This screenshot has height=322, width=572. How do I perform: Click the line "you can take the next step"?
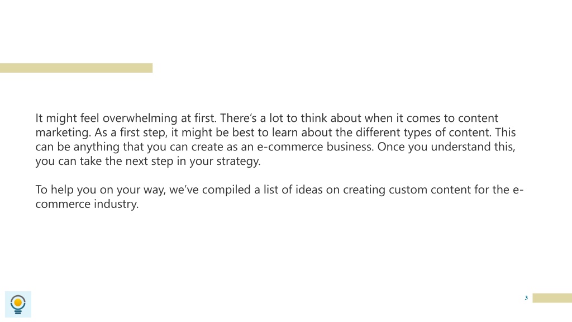104,161
